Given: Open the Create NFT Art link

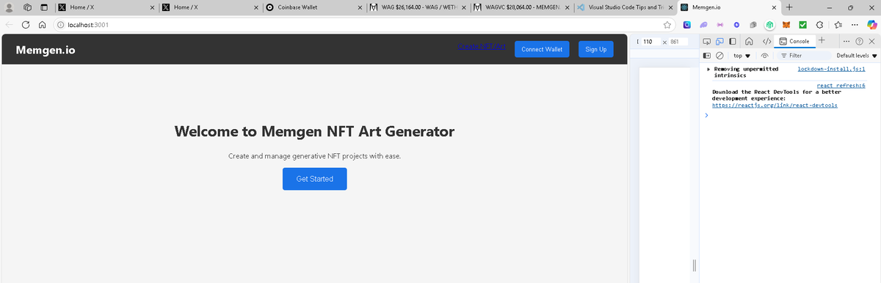Looking at the screenshot, I should (482, 46).
